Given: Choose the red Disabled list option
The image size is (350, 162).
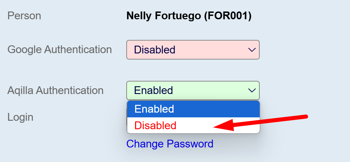Looking at the screenshot, I should [x=155, y=125].
